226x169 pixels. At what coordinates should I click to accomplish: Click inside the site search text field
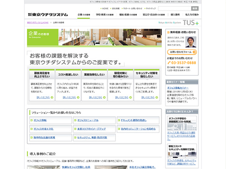click(x=174, y=9)
